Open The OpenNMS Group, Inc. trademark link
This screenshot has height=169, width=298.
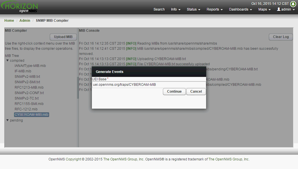(x=229, y=159)
